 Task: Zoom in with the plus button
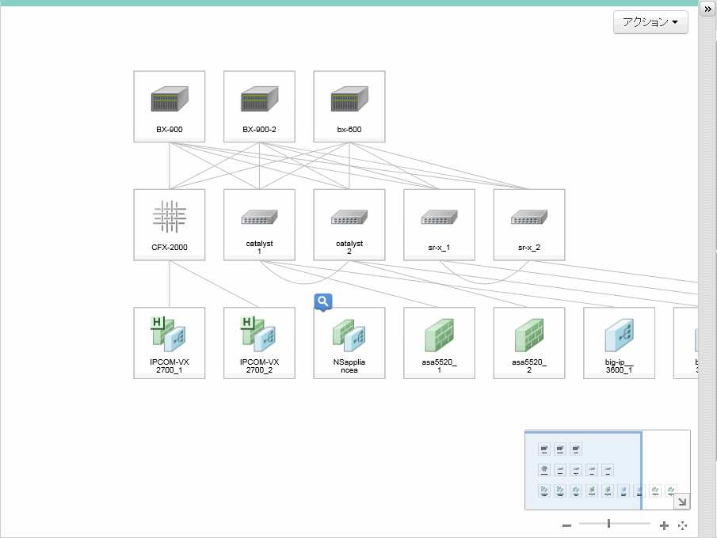[665, 525]
